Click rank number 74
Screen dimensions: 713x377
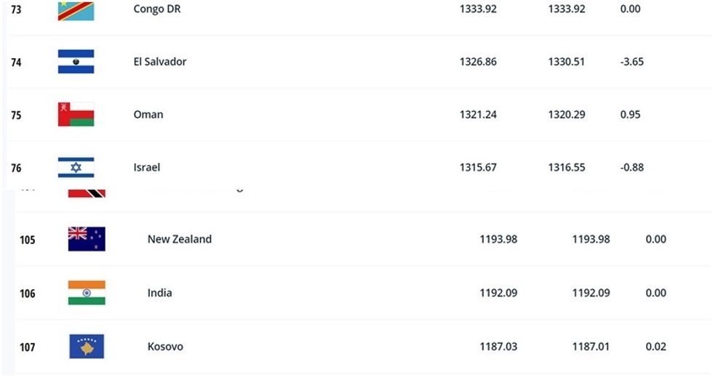tap(16, 62)
